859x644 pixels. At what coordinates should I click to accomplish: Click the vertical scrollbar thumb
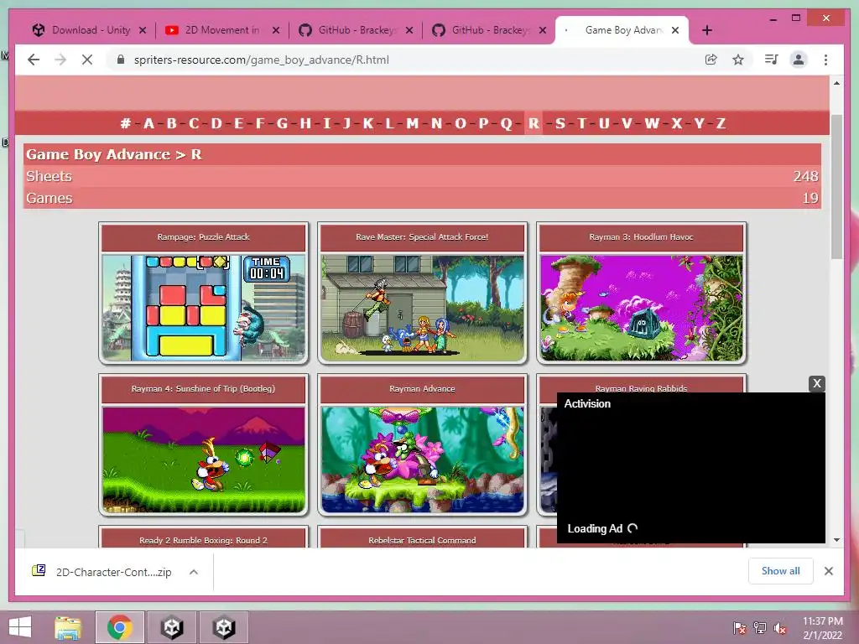pyautogui.click(x=836, y=186)
